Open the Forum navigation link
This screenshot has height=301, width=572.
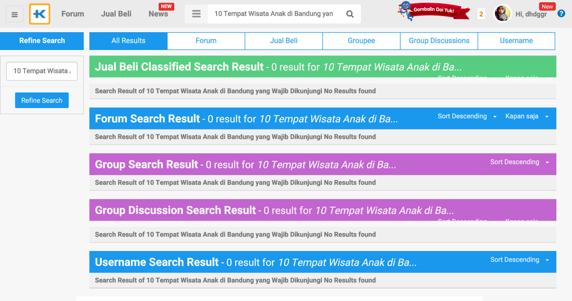[x=73, y=14]
